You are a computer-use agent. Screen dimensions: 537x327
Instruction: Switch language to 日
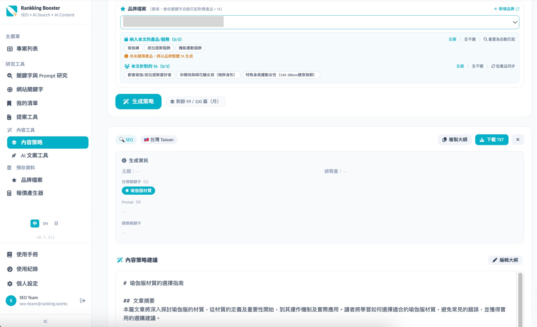click(56, 223)
